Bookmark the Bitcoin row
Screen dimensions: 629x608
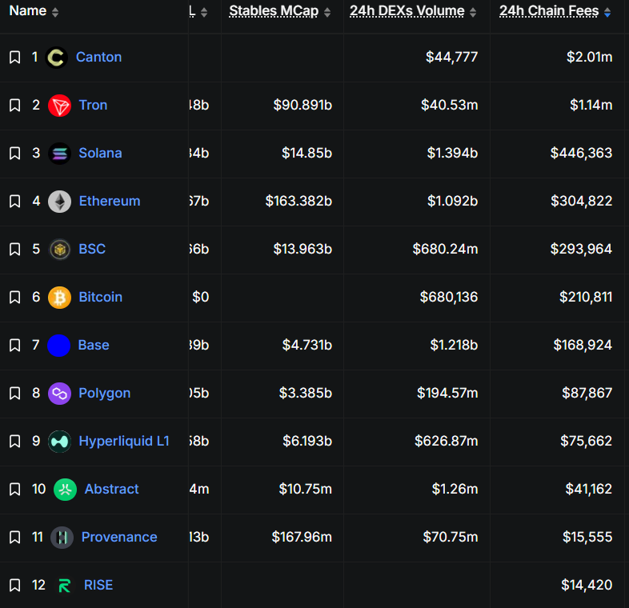click(15, 297)
